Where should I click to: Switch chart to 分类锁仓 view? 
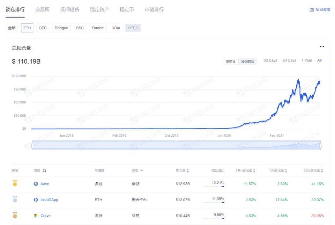coord(247,61)
